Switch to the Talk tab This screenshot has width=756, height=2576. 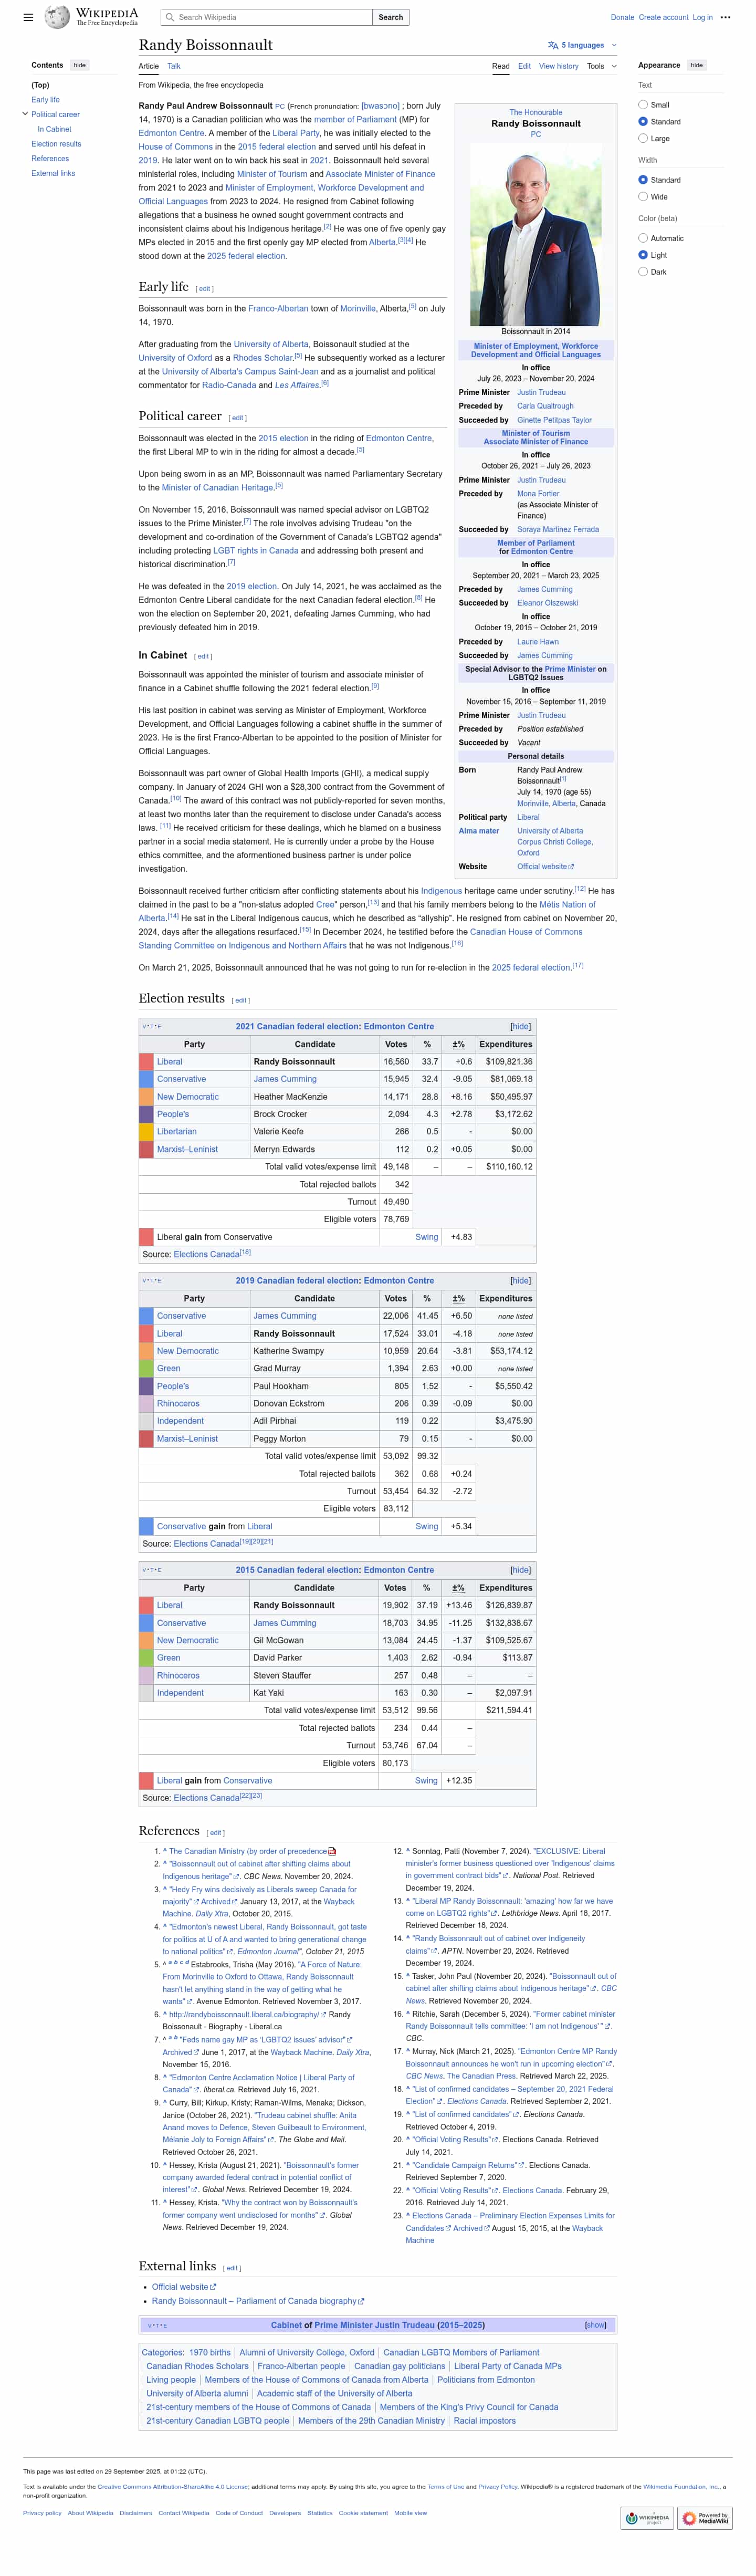pos(174,66)
